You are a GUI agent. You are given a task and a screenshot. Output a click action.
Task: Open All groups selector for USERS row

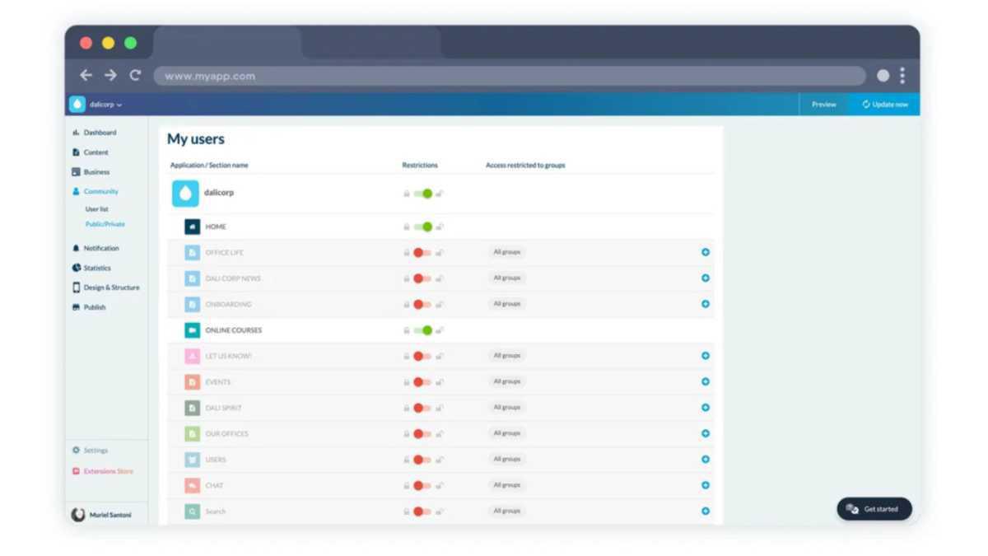(x=506, y=460)
